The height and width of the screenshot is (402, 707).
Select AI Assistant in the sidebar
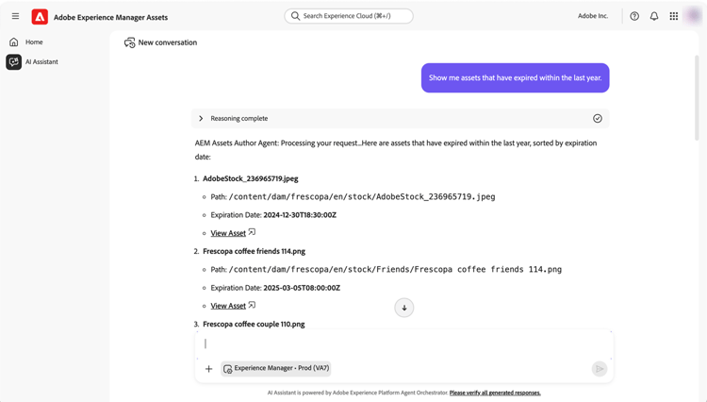point(41,62)
